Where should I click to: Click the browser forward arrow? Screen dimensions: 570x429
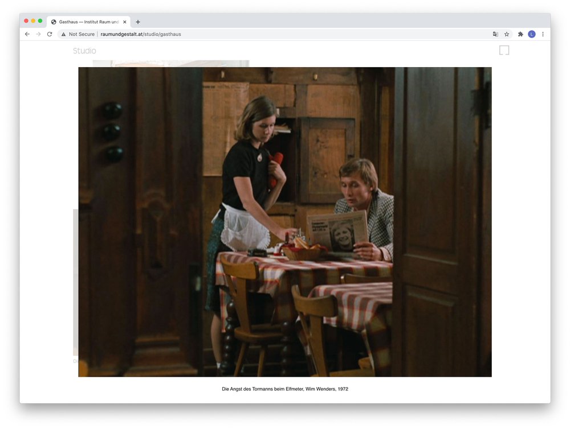[39, 34]
